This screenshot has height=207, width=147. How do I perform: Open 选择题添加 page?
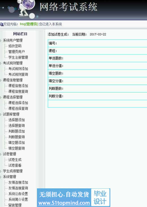coord(17,120)
